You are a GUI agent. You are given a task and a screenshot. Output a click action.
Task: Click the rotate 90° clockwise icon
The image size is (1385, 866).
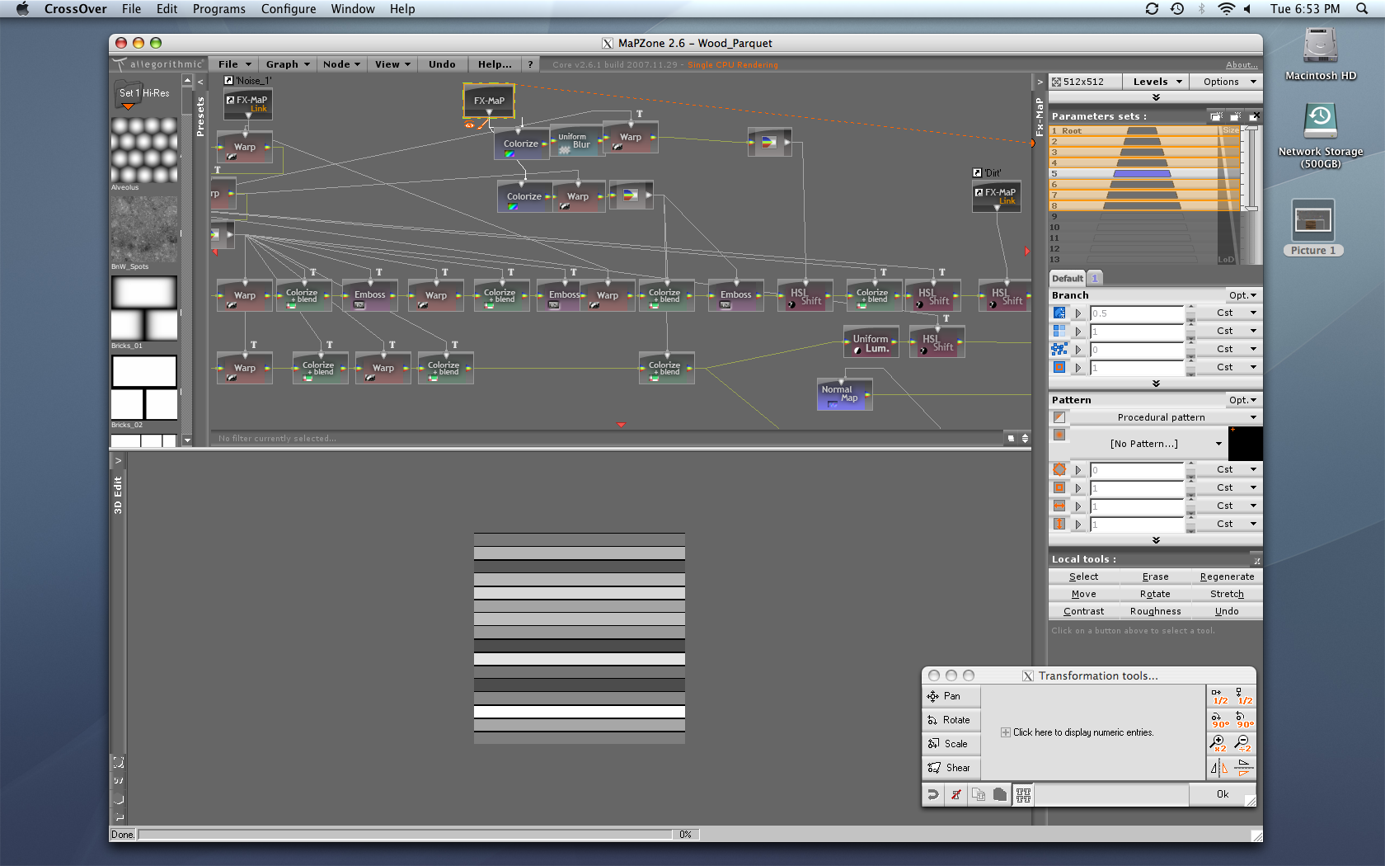[1219, 720]
